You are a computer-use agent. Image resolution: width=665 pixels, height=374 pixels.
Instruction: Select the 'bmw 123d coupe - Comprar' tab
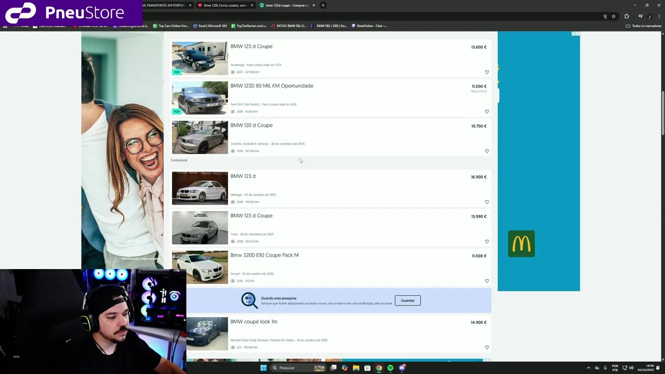(287, 5)
